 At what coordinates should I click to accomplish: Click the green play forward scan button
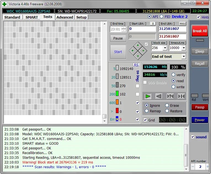coord(148,96)
